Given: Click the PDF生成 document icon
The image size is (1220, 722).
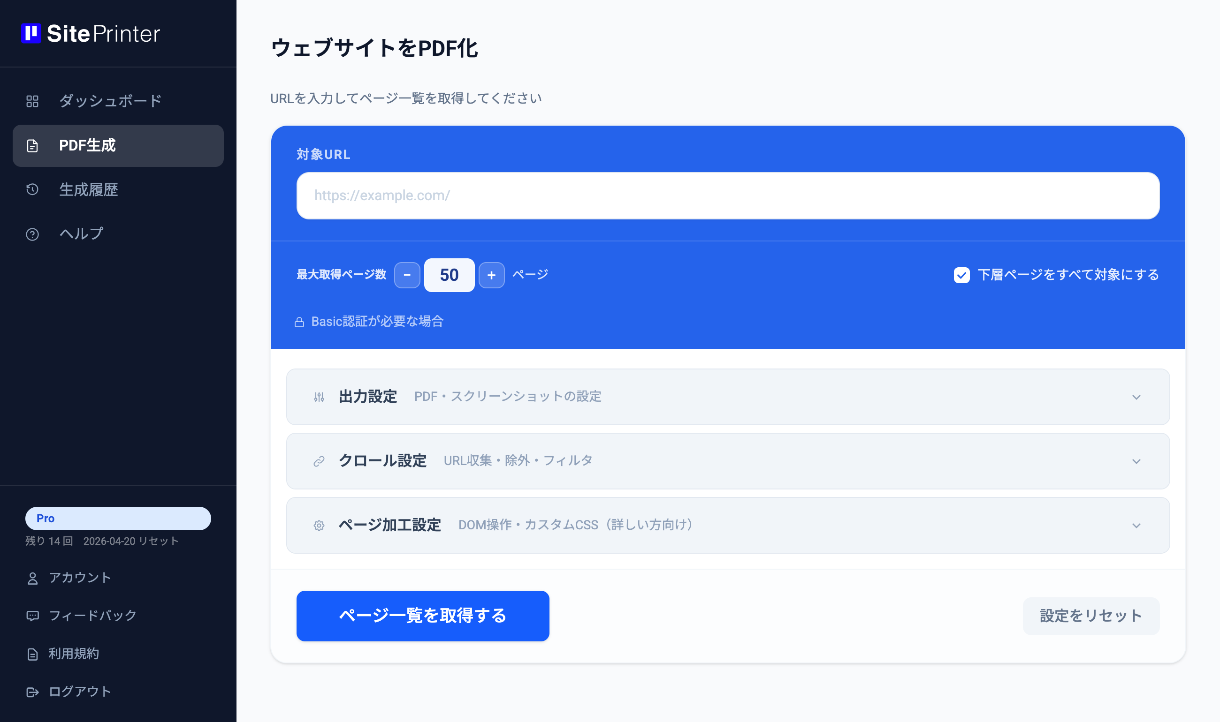Looking at the screenshot, I should 32,145.
